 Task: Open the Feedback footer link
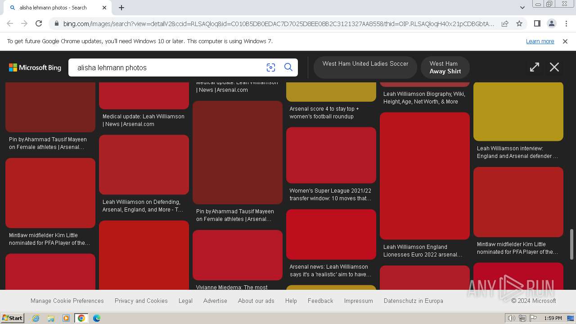point(320,301)
